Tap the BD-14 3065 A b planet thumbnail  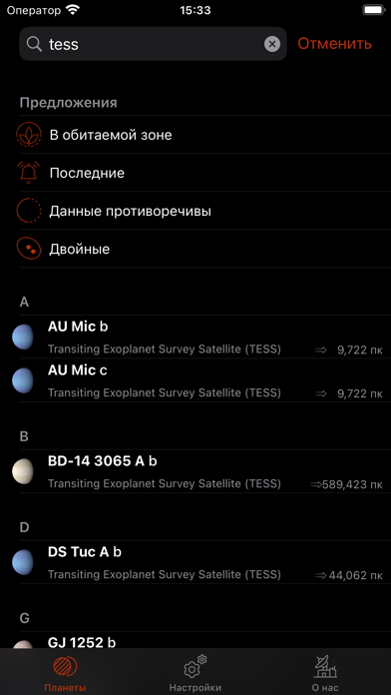[23, 471]
